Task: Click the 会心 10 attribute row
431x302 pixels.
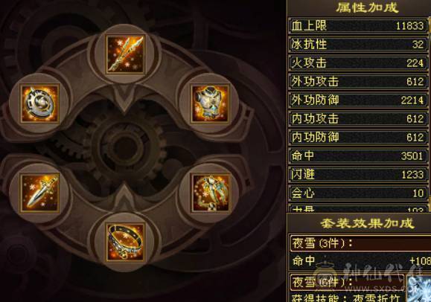Action: (358, 193)
